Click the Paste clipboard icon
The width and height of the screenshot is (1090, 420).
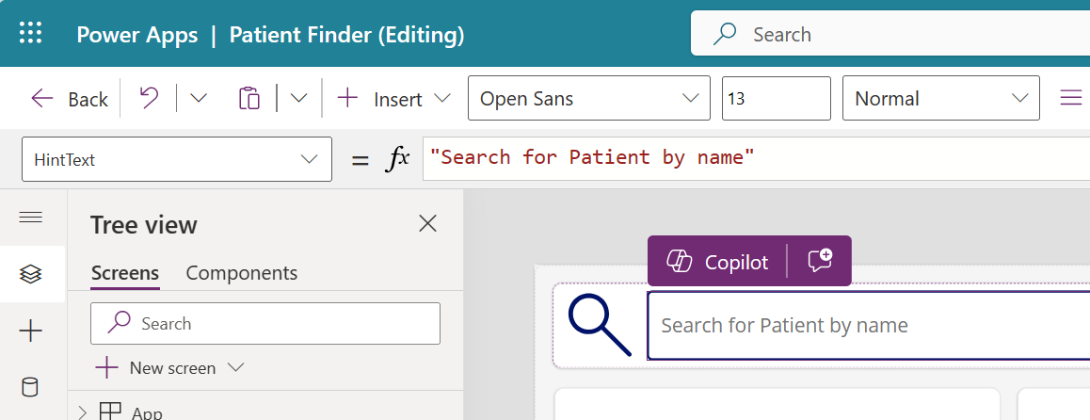[x=248, y=98]
